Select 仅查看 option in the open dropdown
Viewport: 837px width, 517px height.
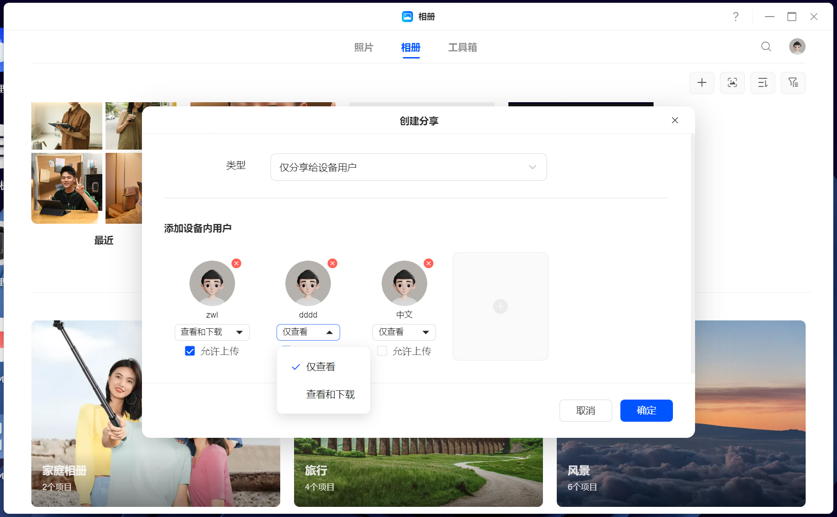[x=320, y=366]
